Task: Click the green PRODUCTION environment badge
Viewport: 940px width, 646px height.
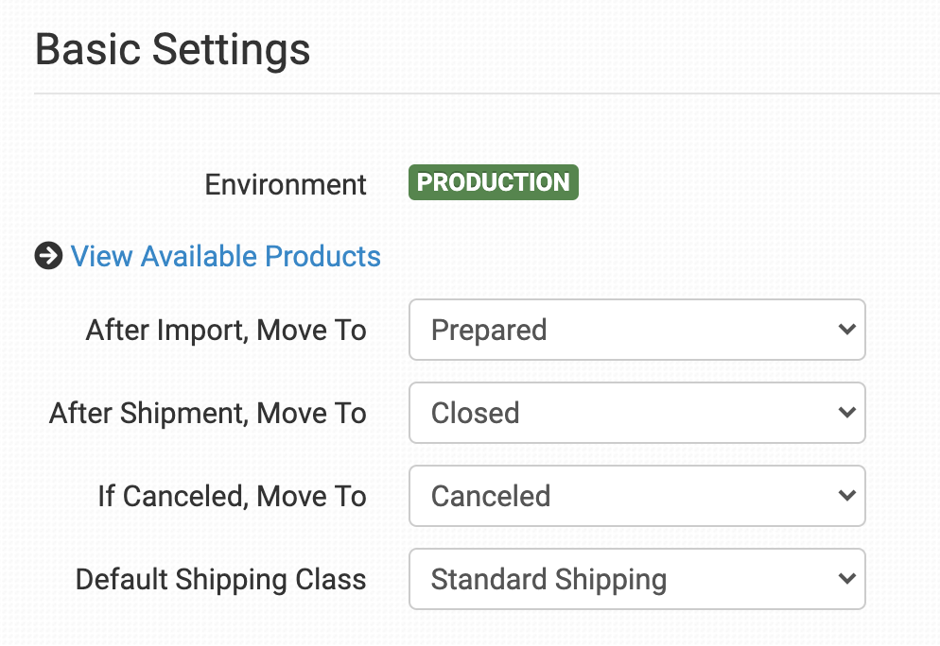Action: [493, 183]
